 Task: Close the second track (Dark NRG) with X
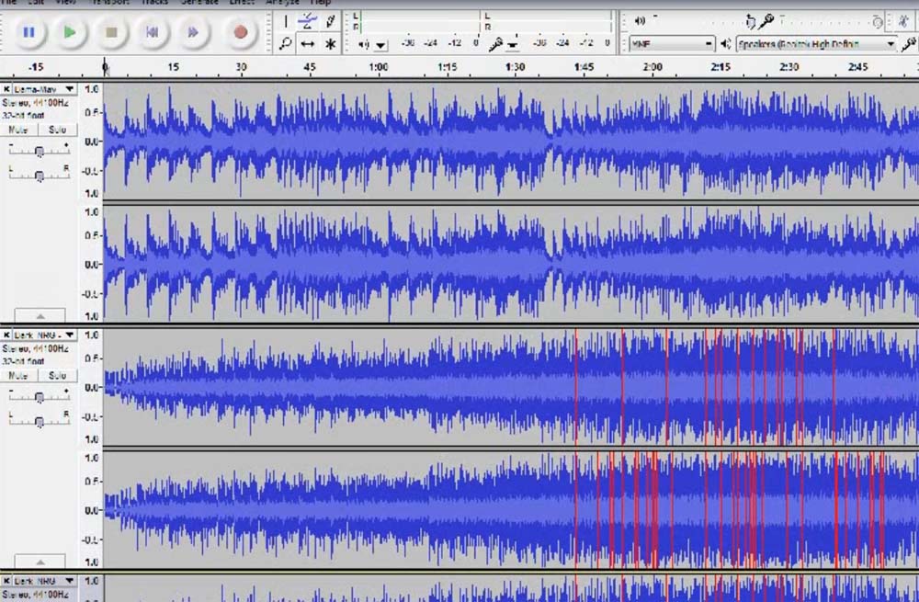[6, 335]
